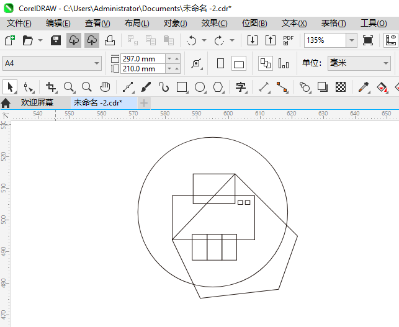399x327 pixels.
Task: Select the Pick tool arrow
Action: tap(10, 87)
